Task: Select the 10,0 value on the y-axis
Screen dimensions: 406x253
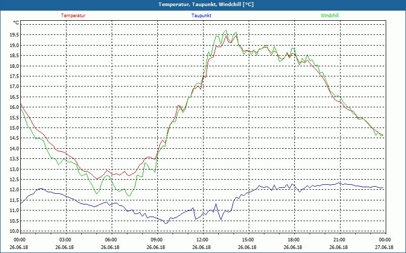Action: point(14,231)
